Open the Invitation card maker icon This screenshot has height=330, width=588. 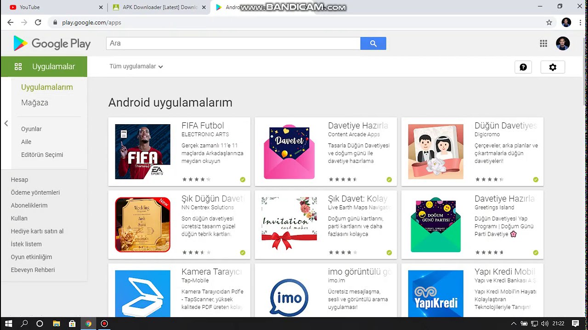coord(289,225)
